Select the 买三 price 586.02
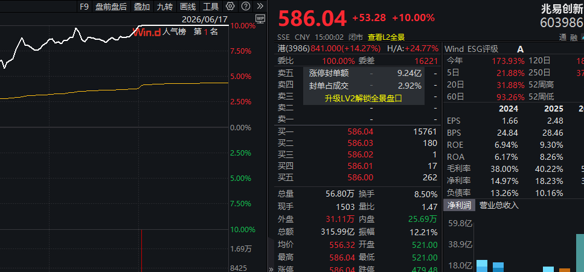The width and height of the screenshot is (584, 272). (x=360, y=154)
